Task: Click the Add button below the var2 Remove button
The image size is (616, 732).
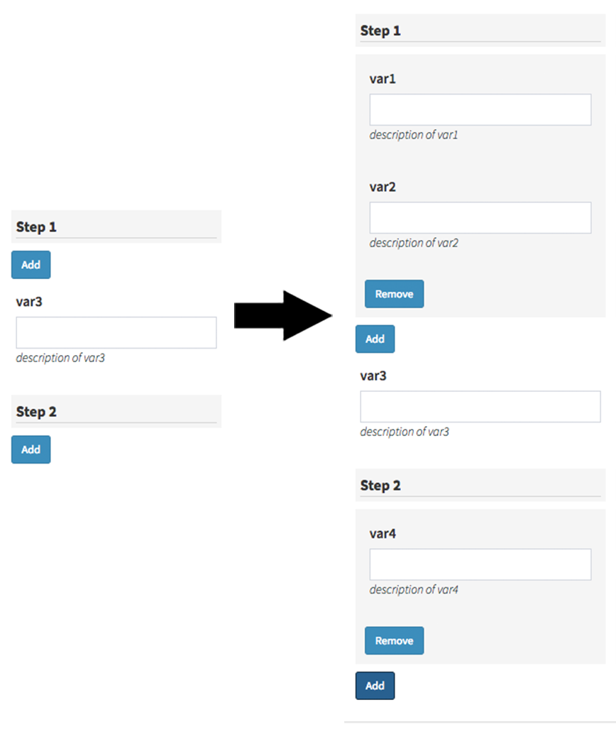Action: (375, 339)
